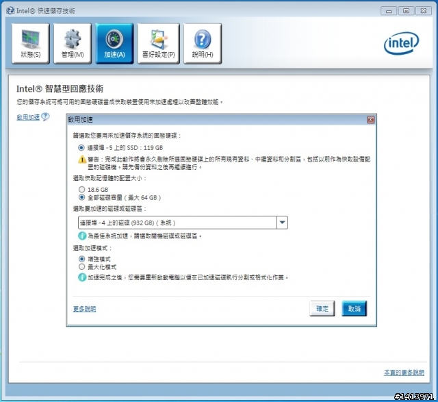Image resolution: width=438 pixels, height=402 pixels.
Task: Click the 'Intel® 智慧型回應技術' heading
Action: point(60,89)
